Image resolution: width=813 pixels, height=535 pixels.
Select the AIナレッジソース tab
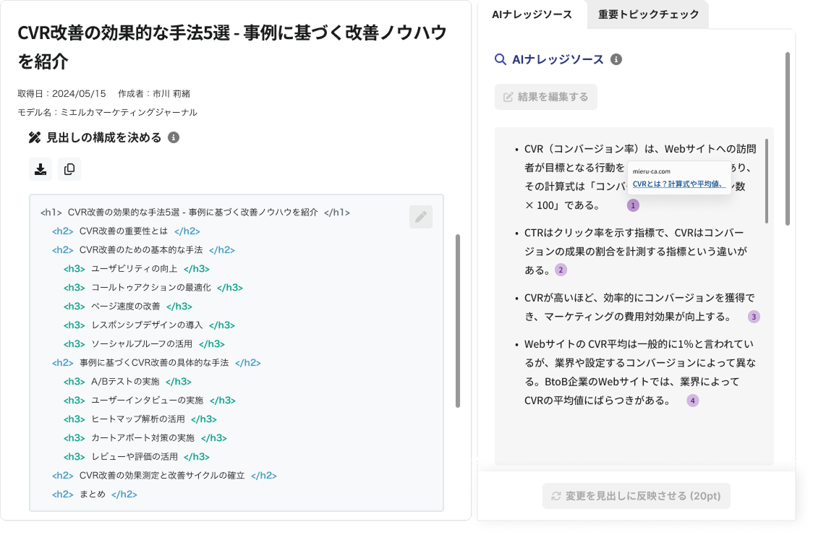click(x=532, y=14)
